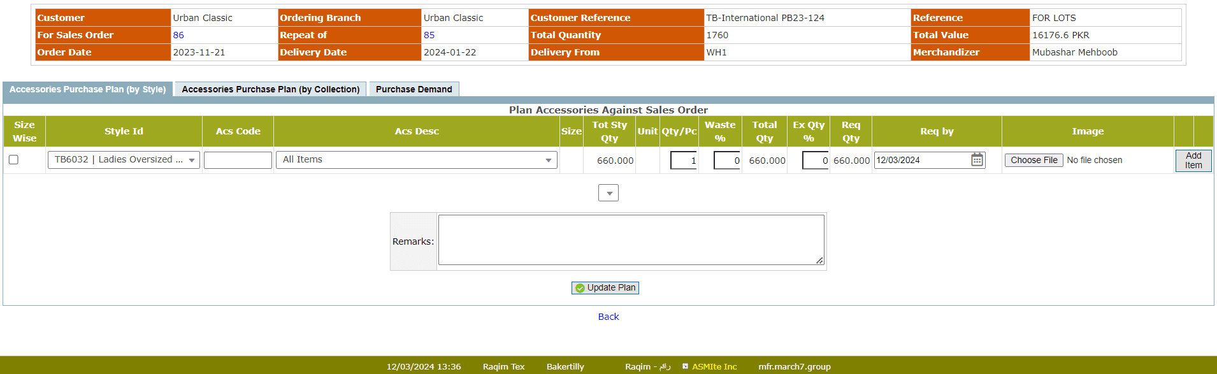Tick the Size Wise checkbox
This screenshot has height=374, width=1217.
[13, 160]
